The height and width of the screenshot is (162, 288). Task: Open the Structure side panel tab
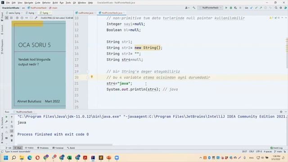coord(2,123)
